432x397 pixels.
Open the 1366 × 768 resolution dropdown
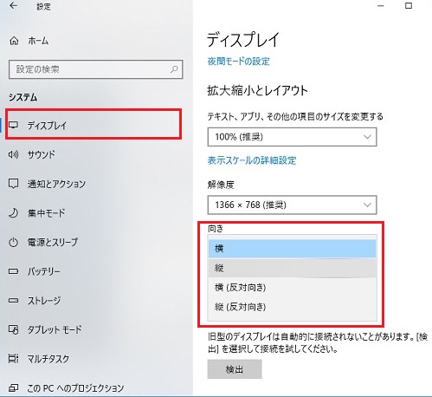click(292, 205)
